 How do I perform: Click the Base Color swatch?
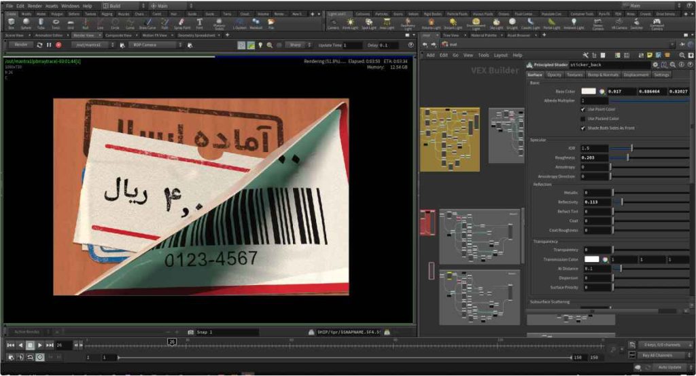(588, 92)
